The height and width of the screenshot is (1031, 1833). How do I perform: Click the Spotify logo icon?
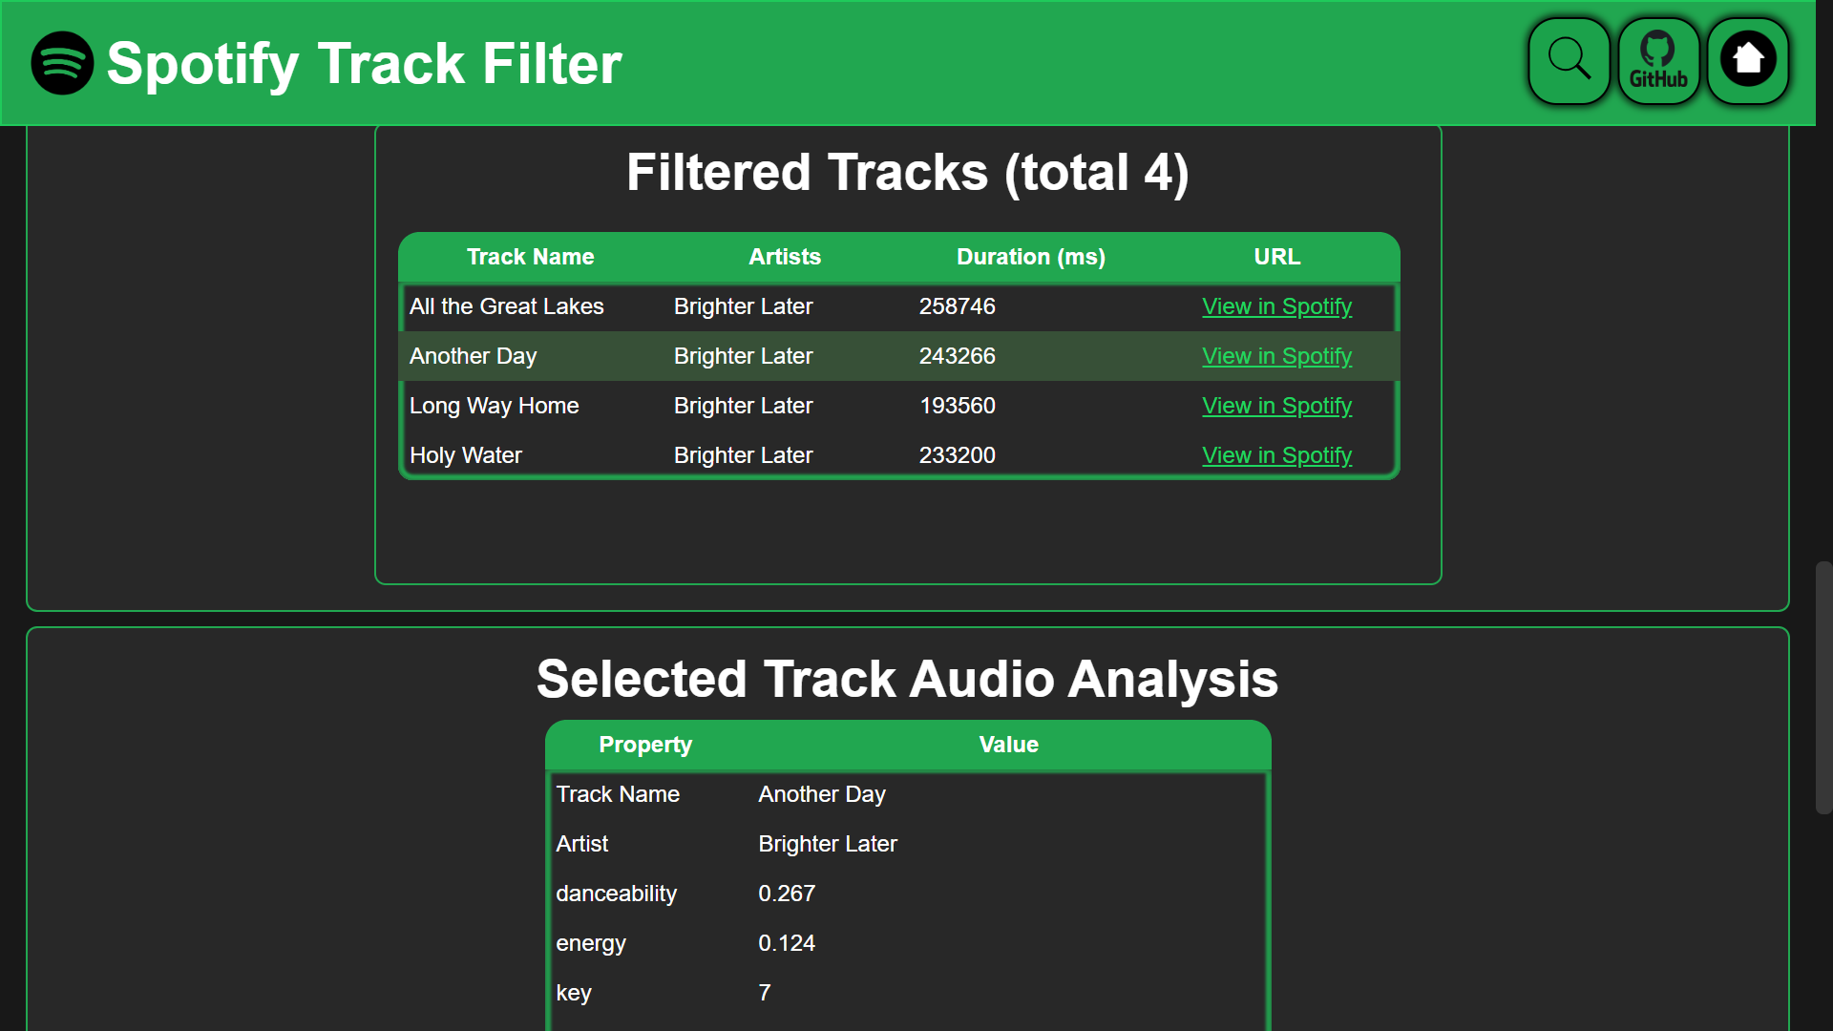(x=62, y=63)
